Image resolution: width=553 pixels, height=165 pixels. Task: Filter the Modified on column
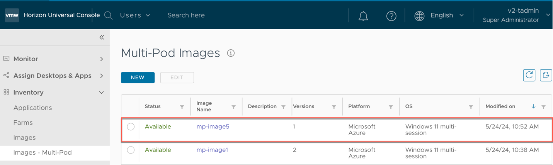click(544, 107)
